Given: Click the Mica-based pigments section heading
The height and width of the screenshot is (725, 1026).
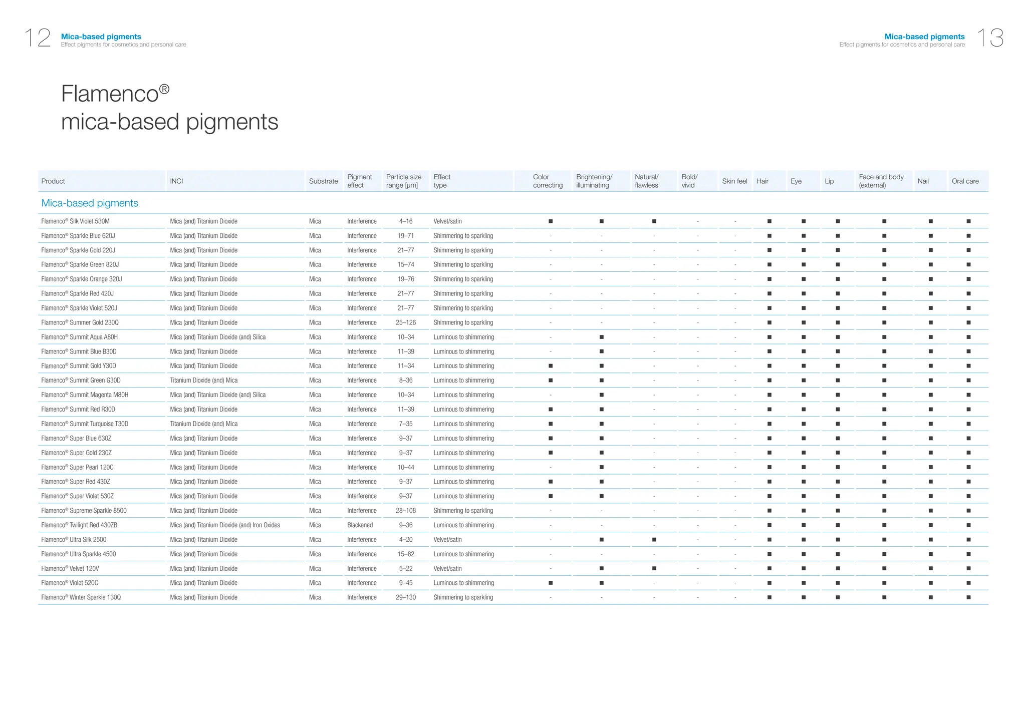Looking at the screenshot, I should (90, 203).
